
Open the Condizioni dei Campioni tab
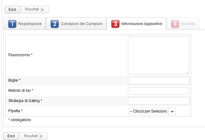[81, 24]
